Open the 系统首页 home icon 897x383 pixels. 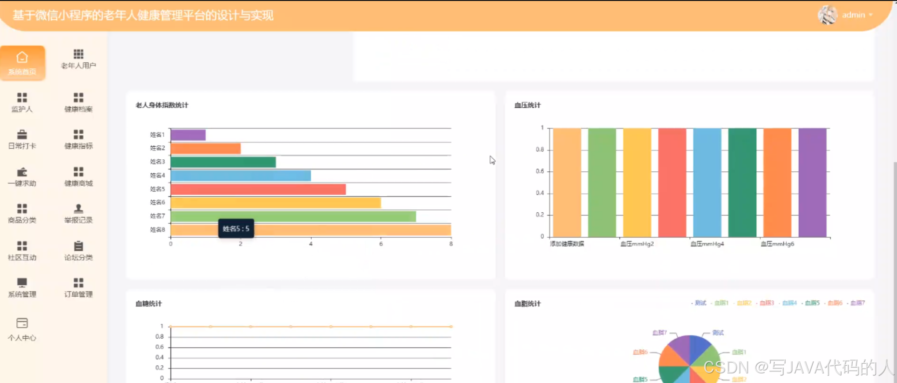point(22,57)
